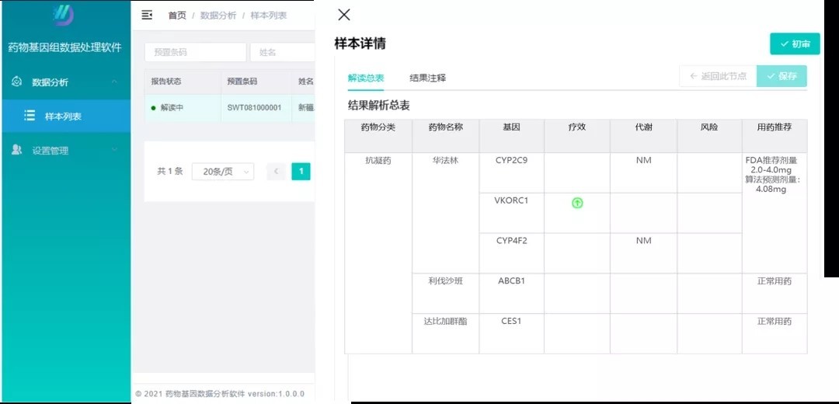
Task: Open the 20条/页 page size dropdown
Action: coord(223,172)
